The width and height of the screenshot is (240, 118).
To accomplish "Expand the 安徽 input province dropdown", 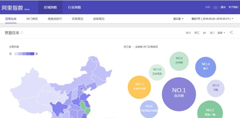I will (221, 33).
